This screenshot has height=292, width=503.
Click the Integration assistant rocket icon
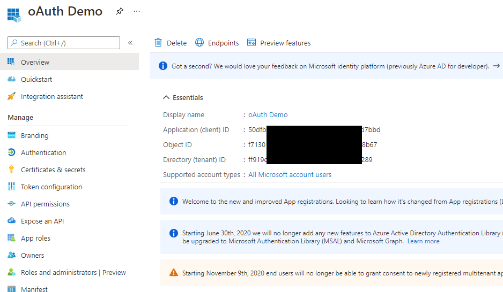pos(11,97)
